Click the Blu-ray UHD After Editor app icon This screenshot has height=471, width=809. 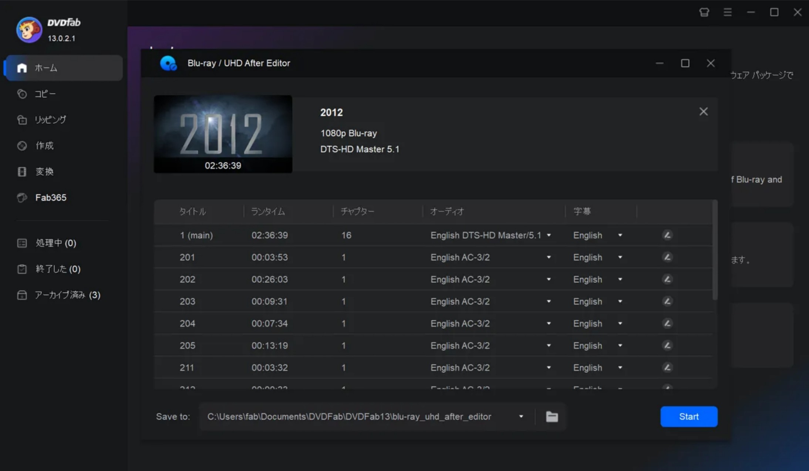168,63
